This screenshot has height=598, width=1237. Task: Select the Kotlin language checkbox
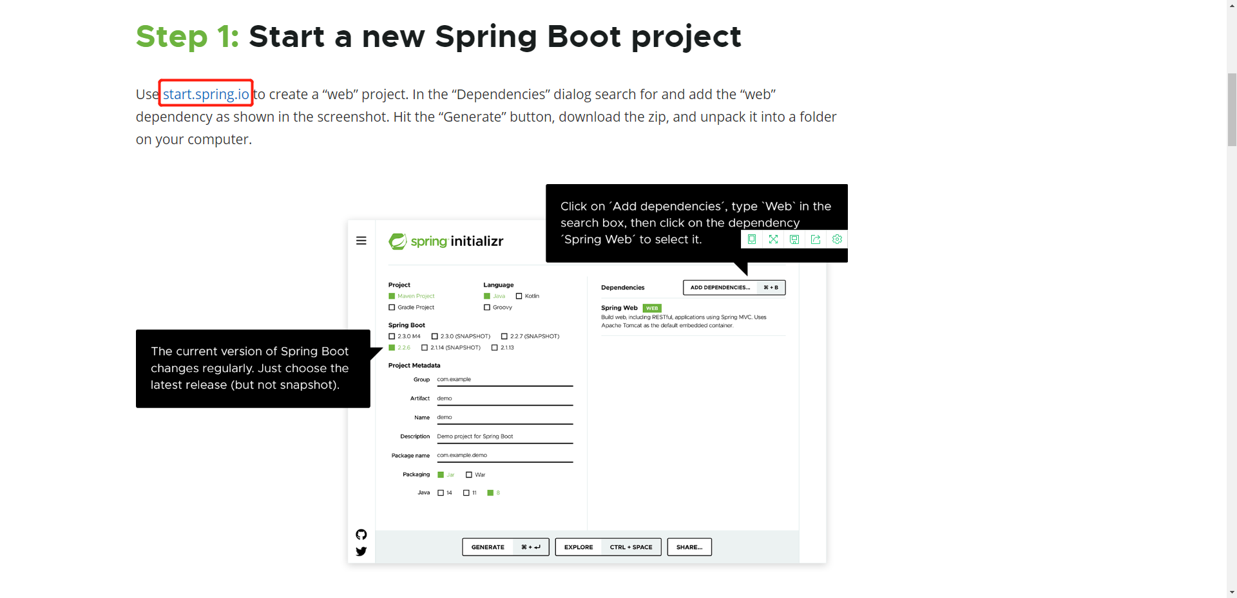point(519,296)
